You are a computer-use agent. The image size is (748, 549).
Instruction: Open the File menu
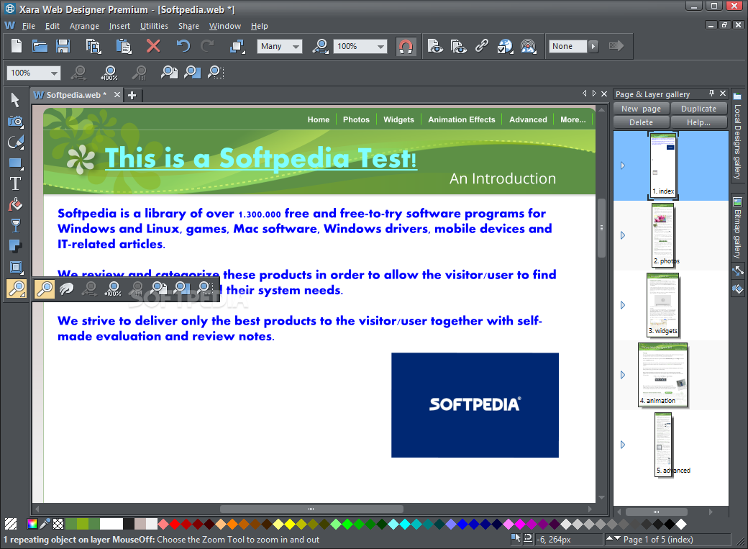coord(29,26)
